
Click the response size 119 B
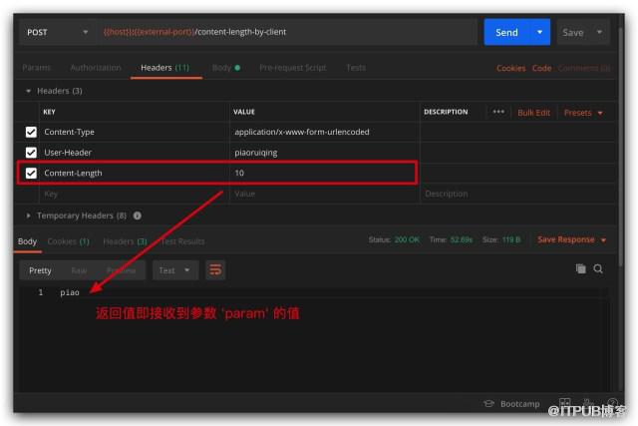tap(511, 239)
